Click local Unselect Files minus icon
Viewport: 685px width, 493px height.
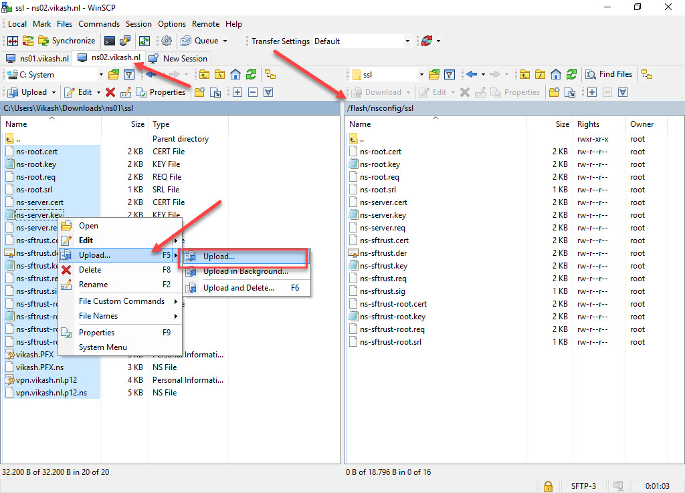pyautogui.click(x=253, y=92)
